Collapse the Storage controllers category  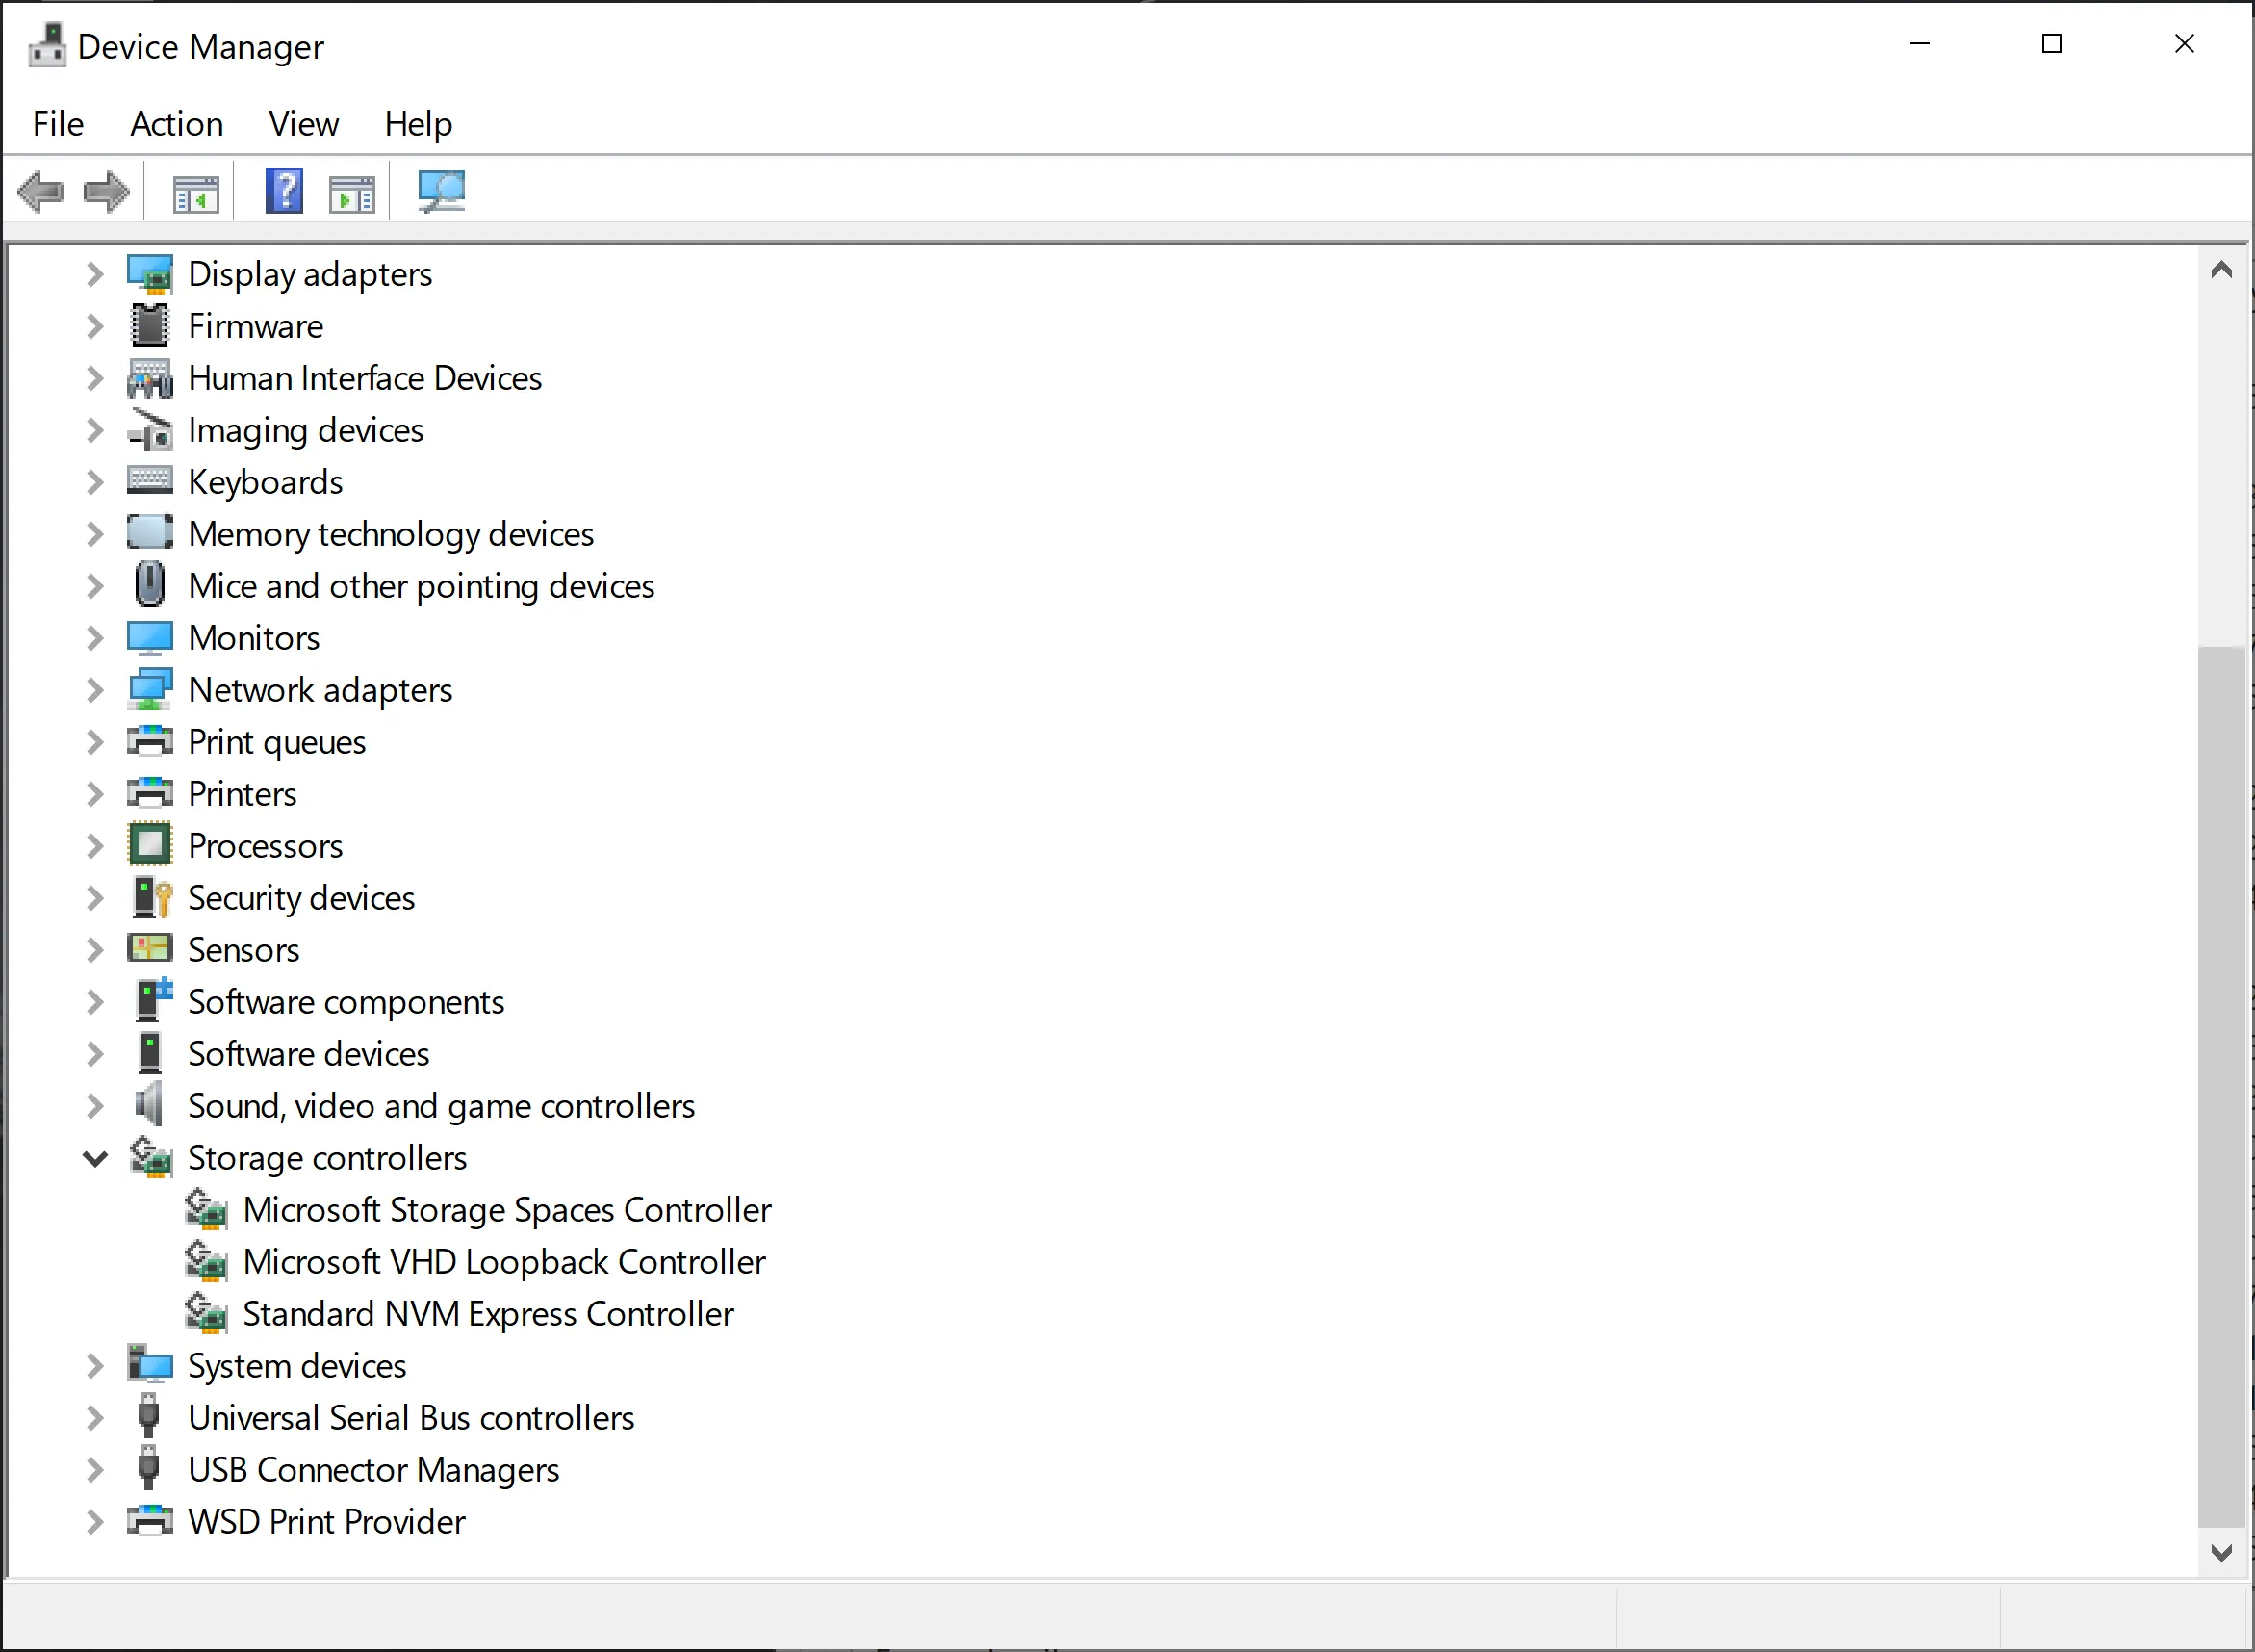point(95,1157)
